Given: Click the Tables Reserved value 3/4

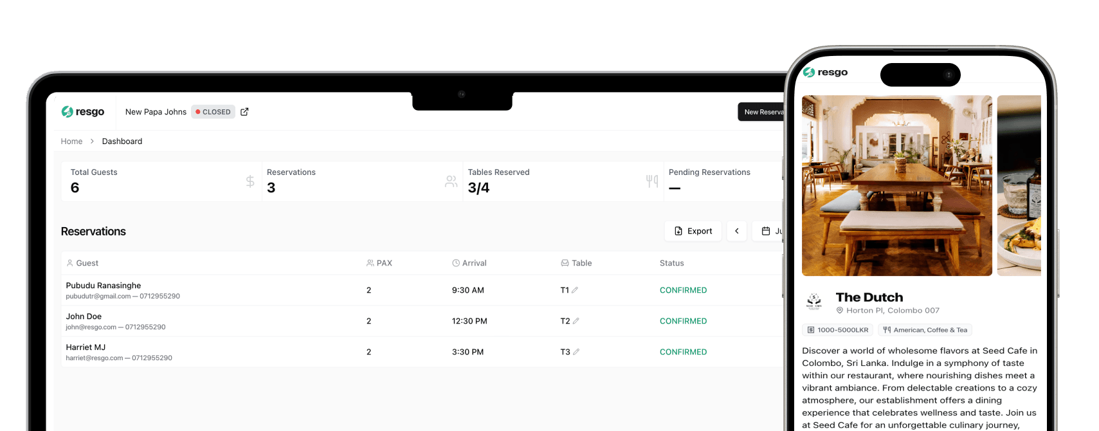Looking at the screenshot, I should pos(478,188).
